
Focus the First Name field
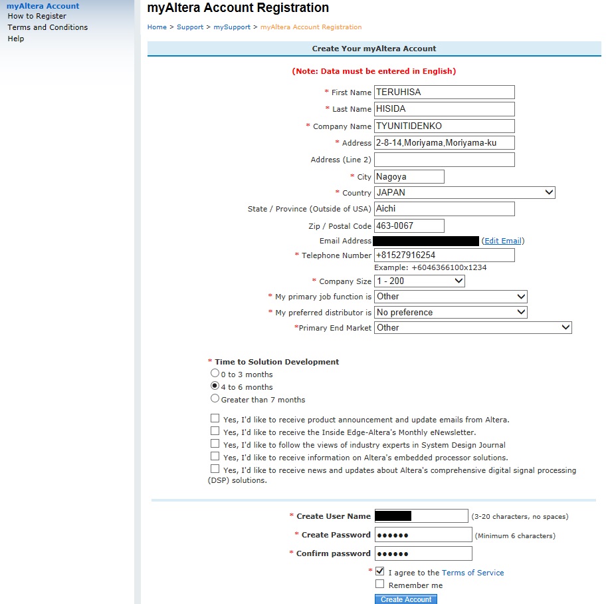point(445,92)
